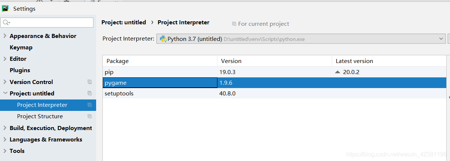The image size is (450, 161).
Task: Select the pygame package row
Action: (274, 83)
